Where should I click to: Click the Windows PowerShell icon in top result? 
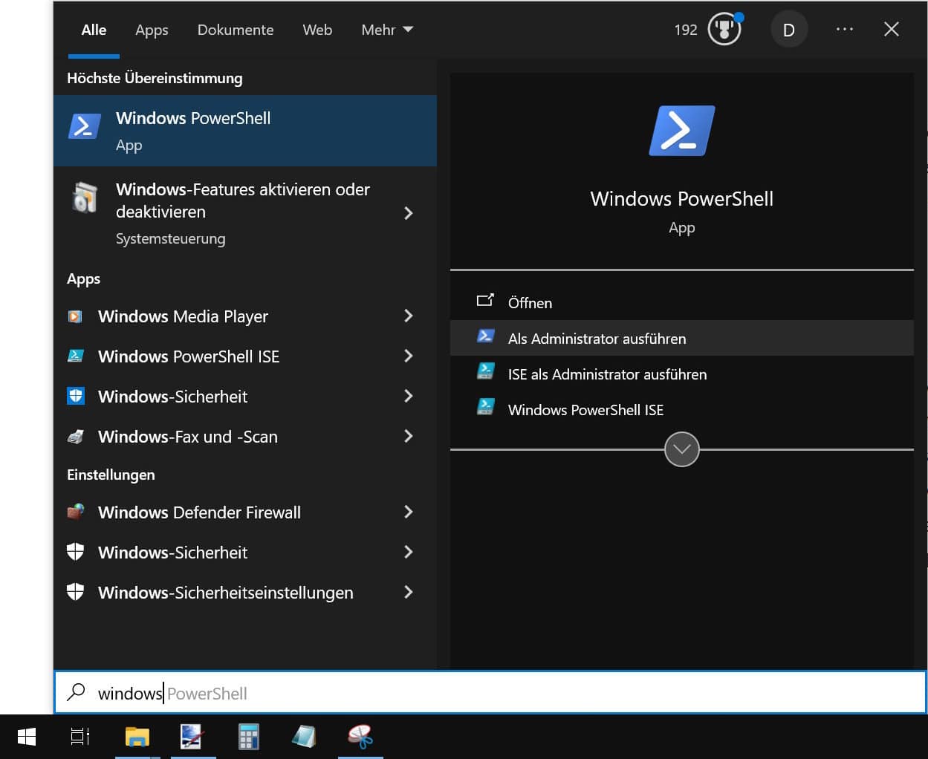click(85, 126)
